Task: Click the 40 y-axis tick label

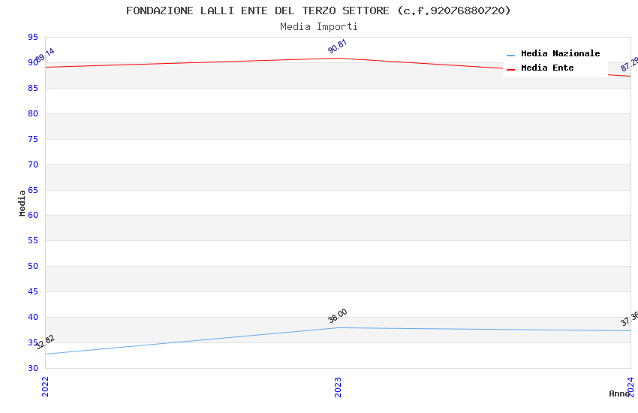Action: click(x=33, y=317)
